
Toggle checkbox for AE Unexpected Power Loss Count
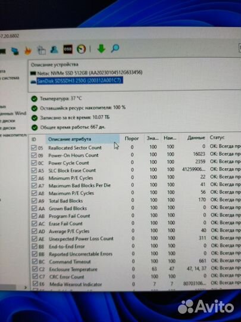pyautogui.click(x=35, y=239)
